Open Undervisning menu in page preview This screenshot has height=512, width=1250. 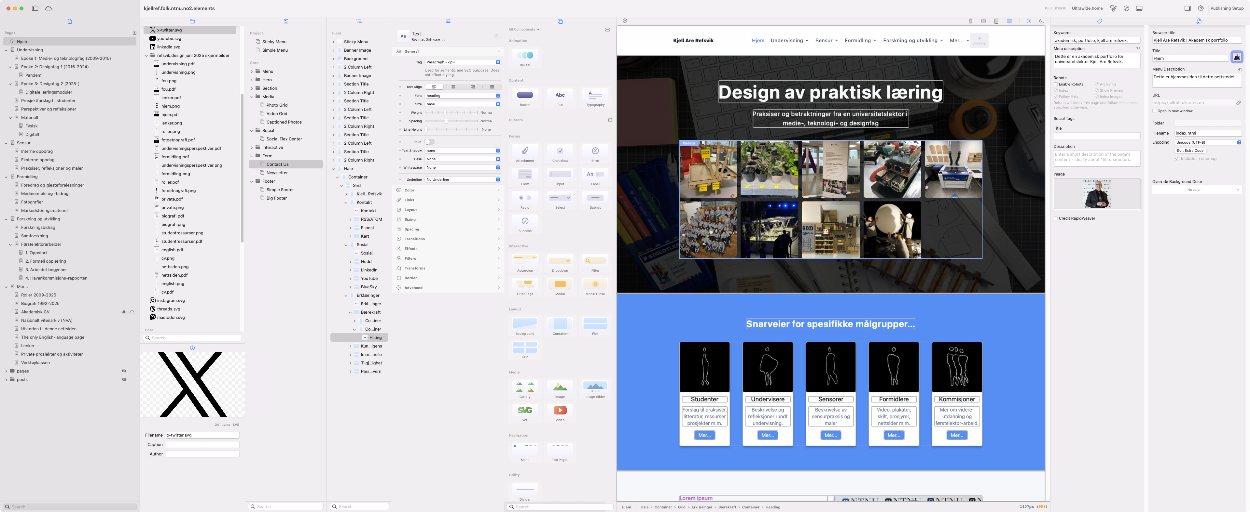789,41
